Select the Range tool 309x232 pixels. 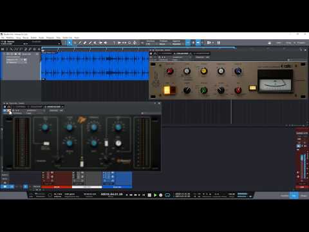point(75,43)
